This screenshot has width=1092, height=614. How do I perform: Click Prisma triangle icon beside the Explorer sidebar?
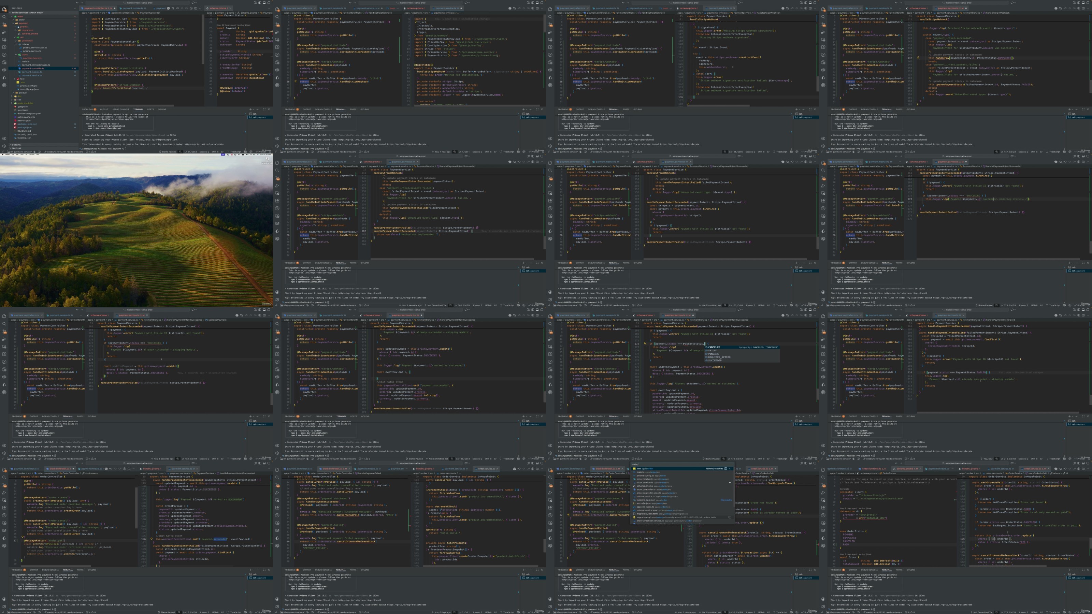(x=4, y=77)
